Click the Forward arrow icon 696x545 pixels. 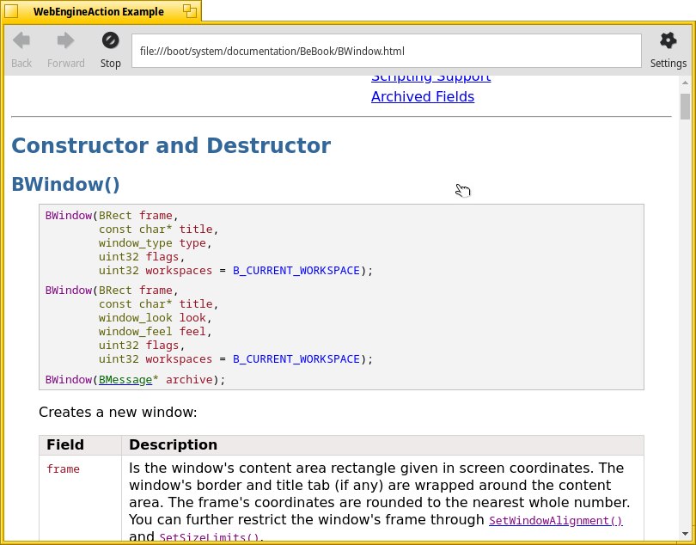click(x=65, y=41)
